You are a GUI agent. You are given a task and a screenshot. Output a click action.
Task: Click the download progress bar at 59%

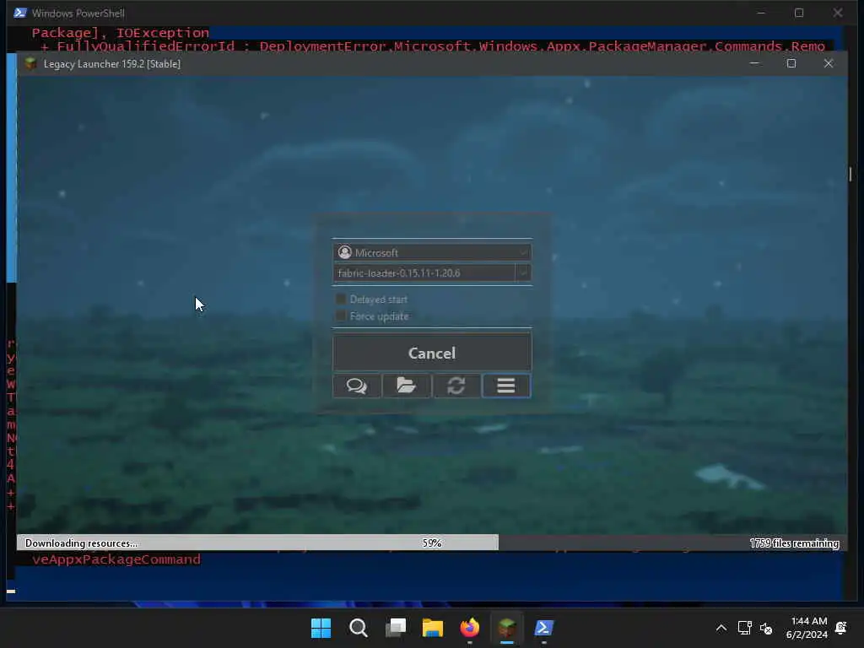coord(432,543)
